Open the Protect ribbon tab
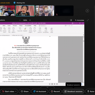The image size is (95, 95). 15,26
